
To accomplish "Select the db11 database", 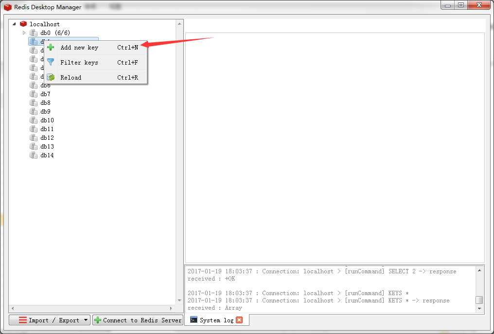I will coord(47,129).
